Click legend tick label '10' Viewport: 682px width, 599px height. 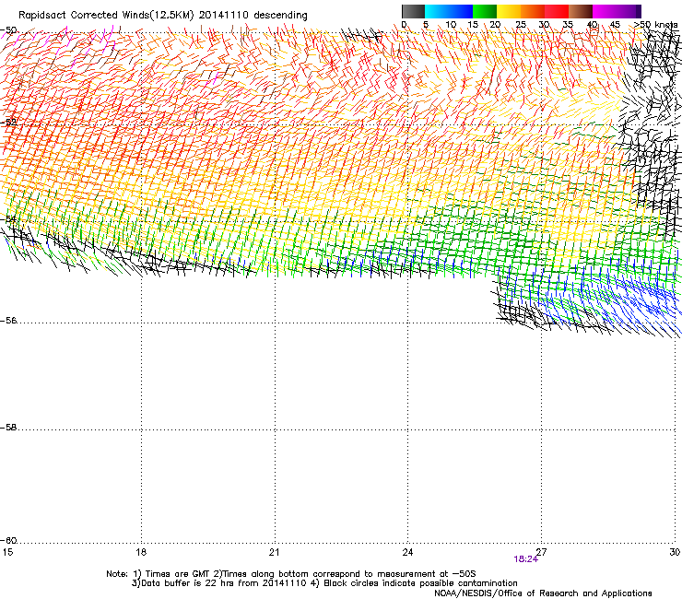[451, 25]
